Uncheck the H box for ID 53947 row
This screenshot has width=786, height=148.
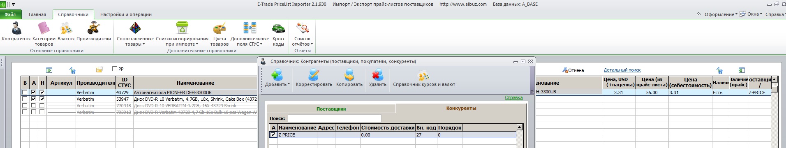click(x=42, y=99)
